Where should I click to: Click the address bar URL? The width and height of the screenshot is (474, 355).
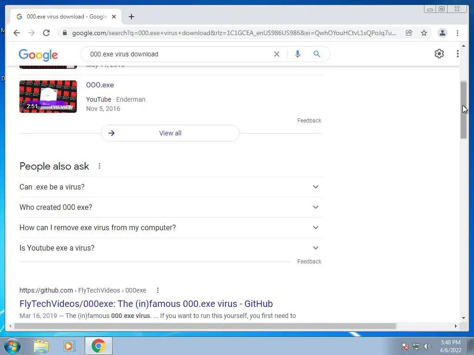click(x=234, y=33)
